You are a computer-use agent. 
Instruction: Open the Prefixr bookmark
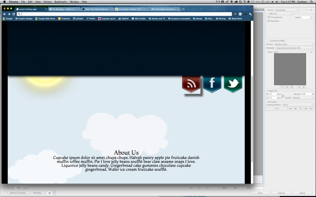91,19
